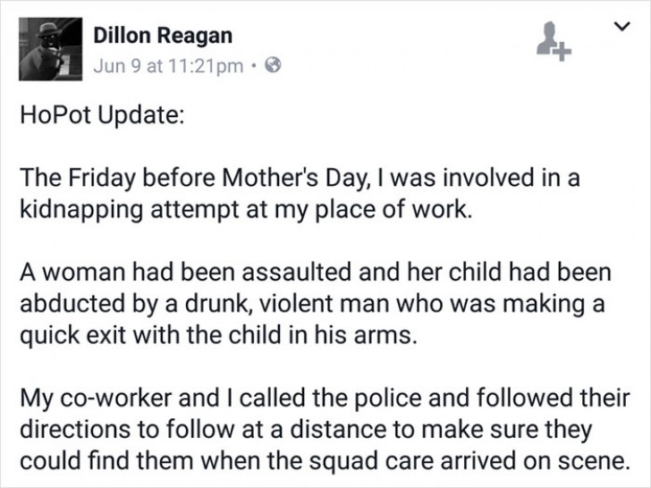
Task: Open the Dillon Reagan profile name link
Action: 163,36
